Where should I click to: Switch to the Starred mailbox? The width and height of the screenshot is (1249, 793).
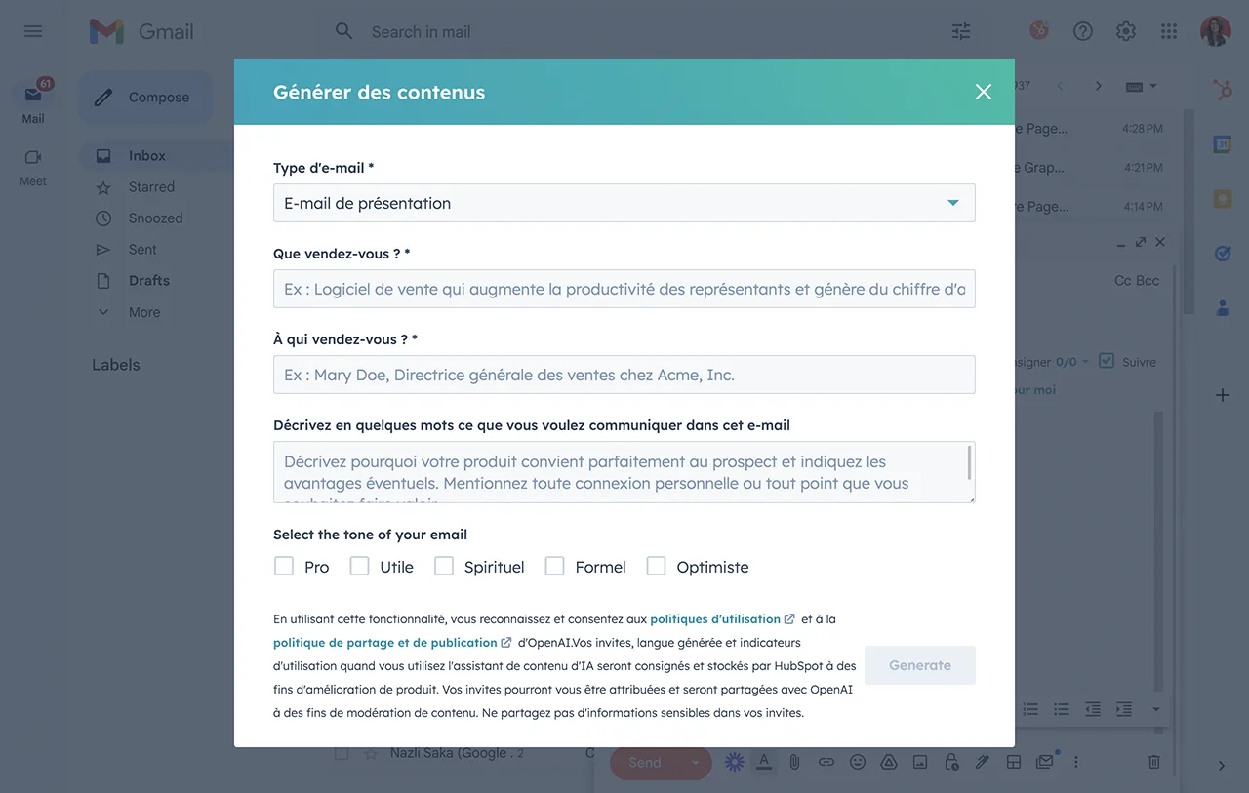pyautogui.click(x=151, y=186)
